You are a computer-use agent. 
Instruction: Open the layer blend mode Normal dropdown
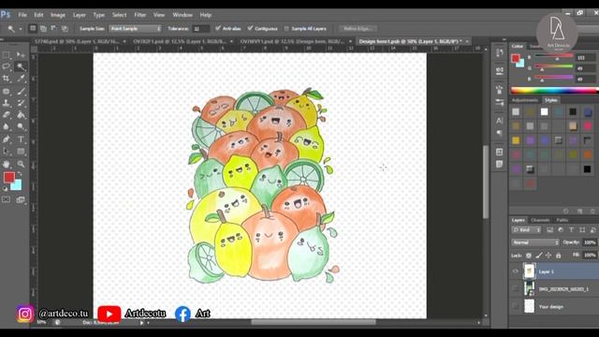(534, 242)
